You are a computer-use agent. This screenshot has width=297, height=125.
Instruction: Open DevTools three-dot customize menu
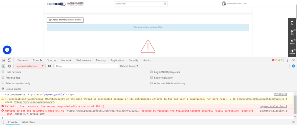click(287, 60)
